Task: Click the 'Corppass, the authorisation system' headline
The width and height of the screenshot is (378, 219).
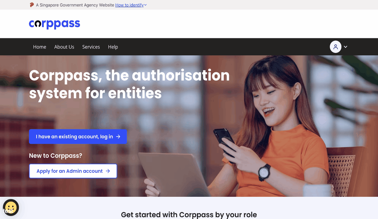Action: click(x=129, y=84)
